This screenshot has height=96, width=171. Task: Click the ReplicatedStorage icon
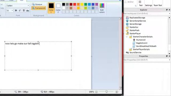[127, 18]
